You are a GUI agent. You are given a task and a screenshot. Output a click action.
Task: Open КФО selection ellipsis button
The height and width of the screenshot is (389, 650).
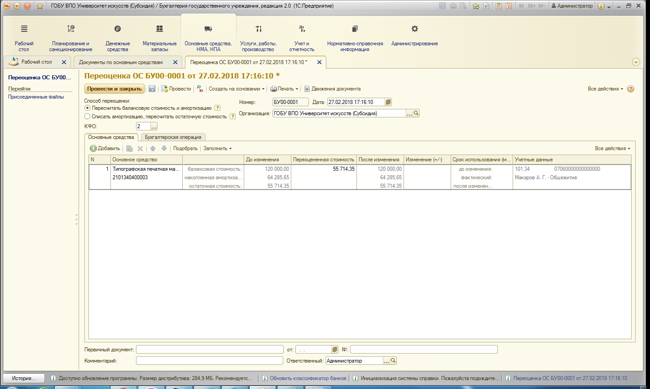(154, 126)
